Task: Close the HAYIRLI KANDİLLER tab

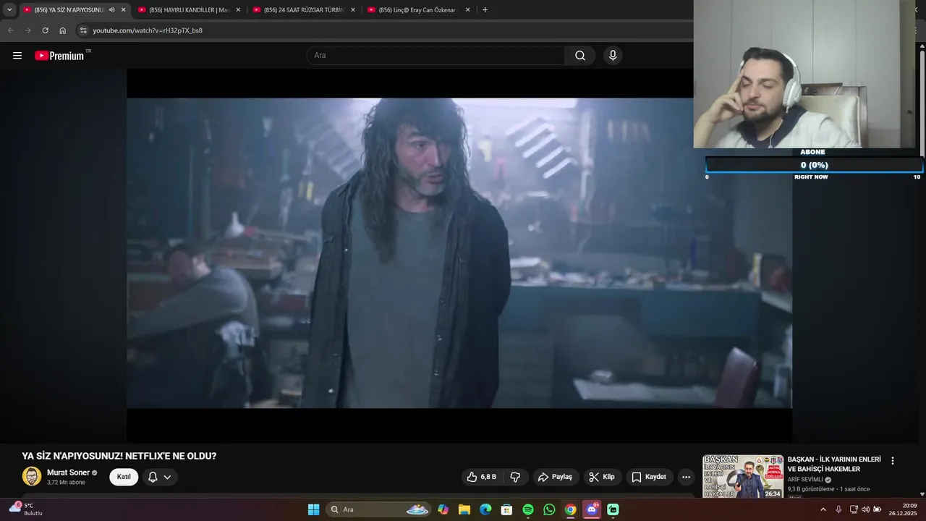Action: pyautogui.click(x=238, y=10)
